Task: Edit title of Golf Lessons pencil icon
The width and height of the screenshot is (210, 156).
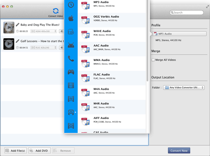Action: click(18, 41)
